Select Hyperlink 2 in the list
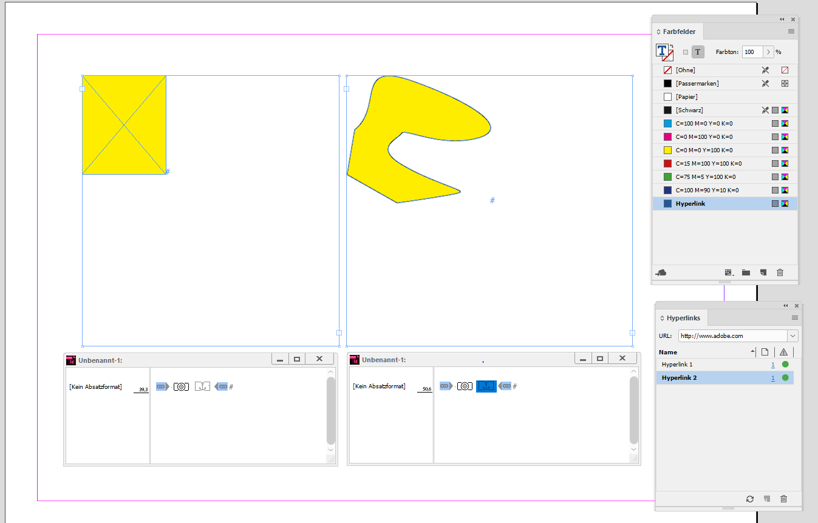Image resolution: width=818 pixels, height=523 pixels. [x=725, y=378]
